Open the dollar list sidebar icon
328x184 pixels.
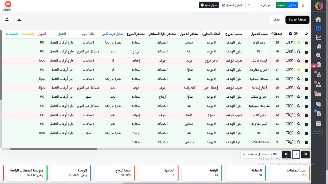click(318, 94)
